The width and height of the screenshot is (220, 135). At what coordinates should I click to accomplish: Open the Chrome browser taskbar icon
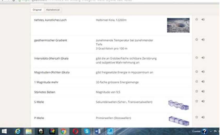[63, 131]
